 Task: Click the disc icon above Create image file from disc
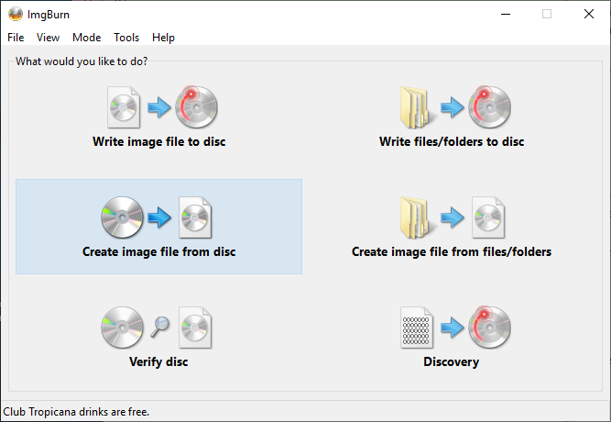coord(122,217)
